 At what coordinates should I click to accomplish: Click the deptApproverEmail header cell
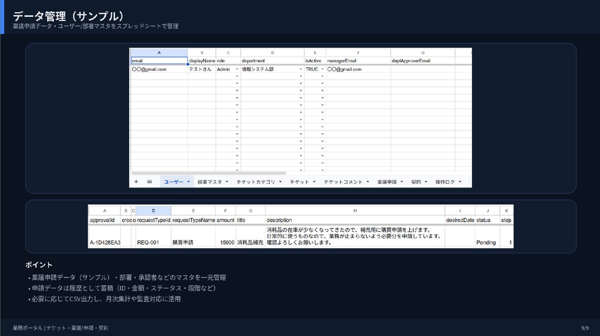click(423, 61)
